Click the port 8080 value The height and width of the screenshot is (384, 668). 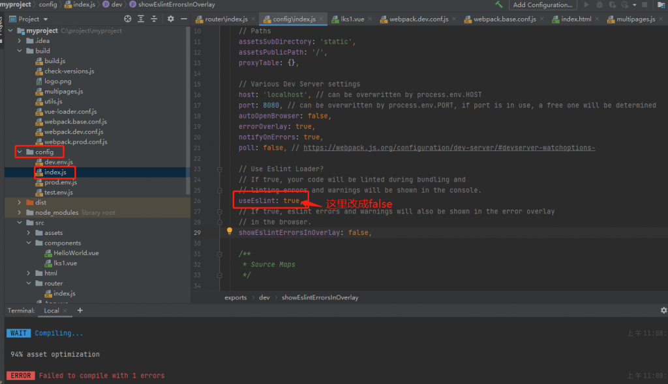pos(271,105)
